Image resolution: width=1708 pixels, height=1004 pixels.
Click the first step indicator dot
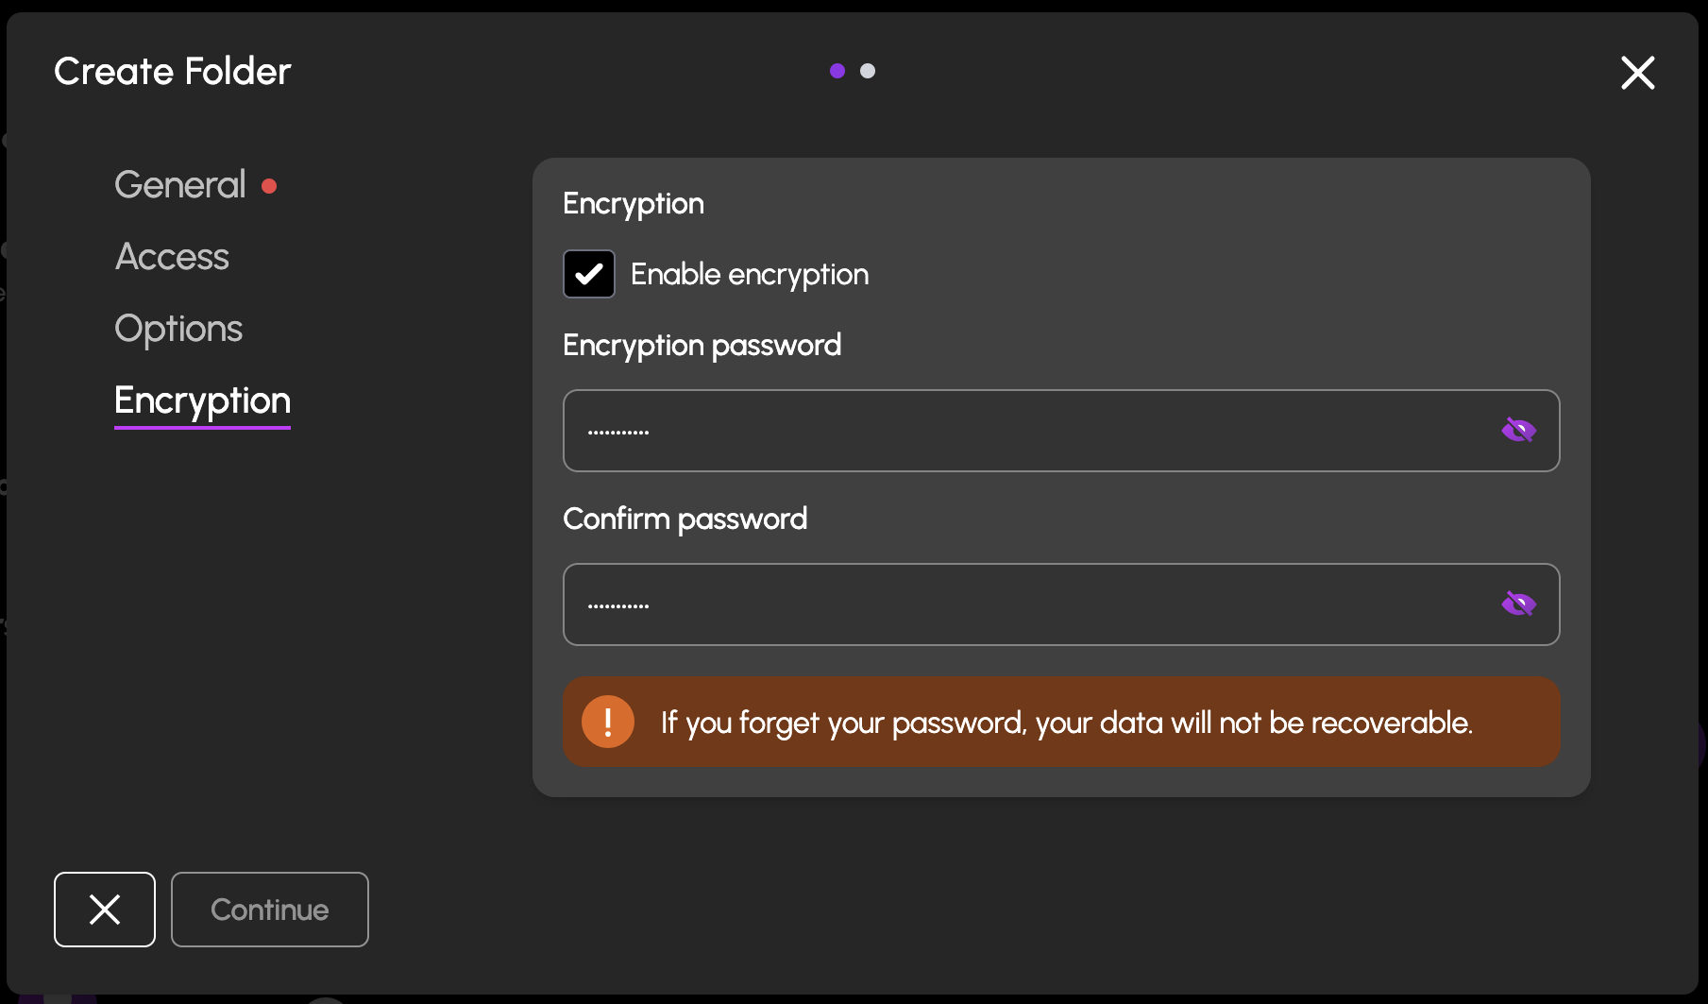[837, 70]
